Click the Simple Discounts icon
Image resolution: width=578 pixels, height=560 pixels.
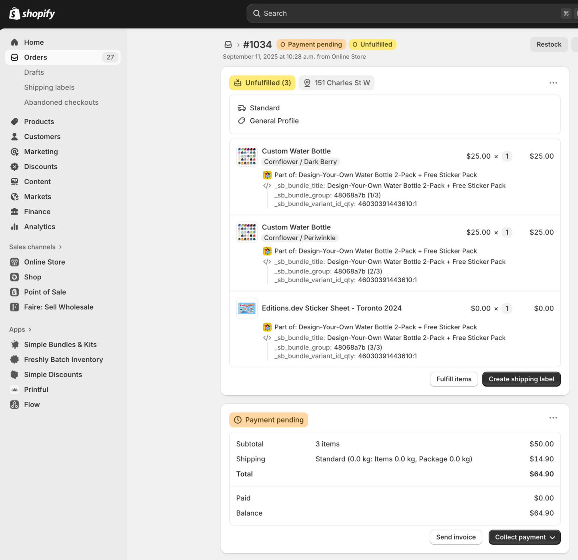click(x=15, y=375)
